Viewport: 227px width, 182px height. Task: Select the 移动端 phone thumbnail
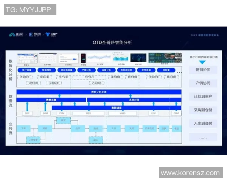point(83,58)
